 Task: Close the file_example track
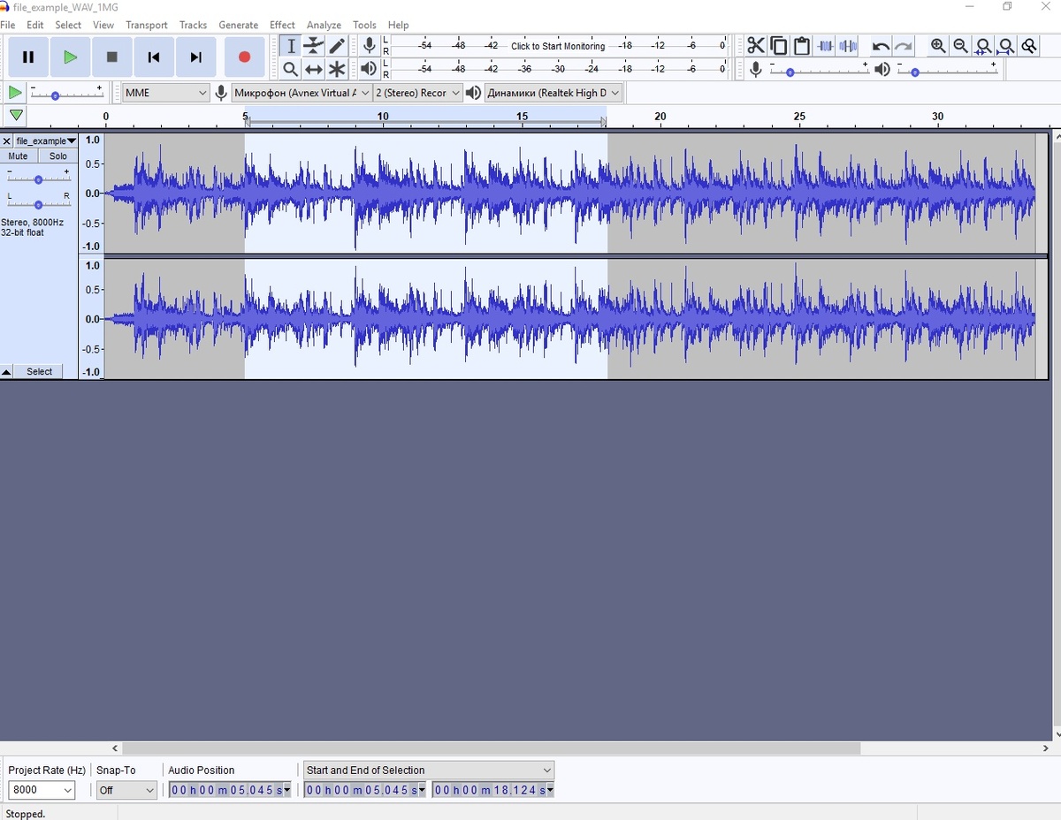[x=6, y=141]
